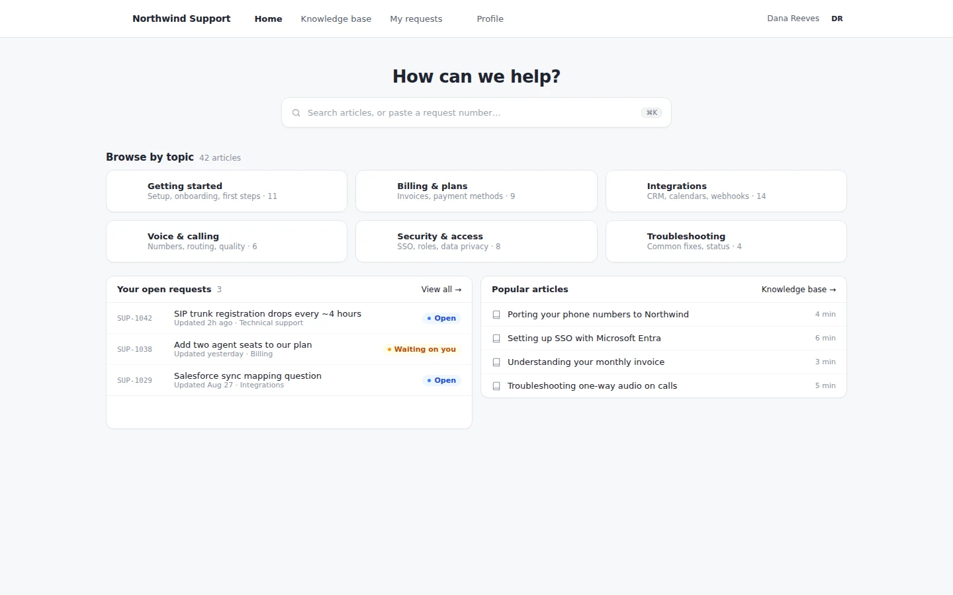This screenshot has width=953, height=595.
Task: Click the Waiting on you status badge
Action: [422, 349]
